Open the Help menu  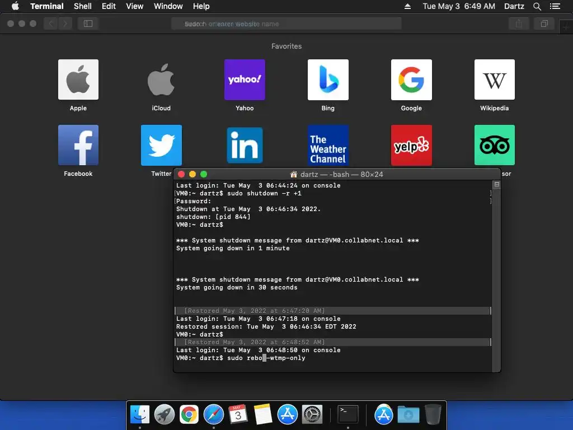click(x=201, y=6)
